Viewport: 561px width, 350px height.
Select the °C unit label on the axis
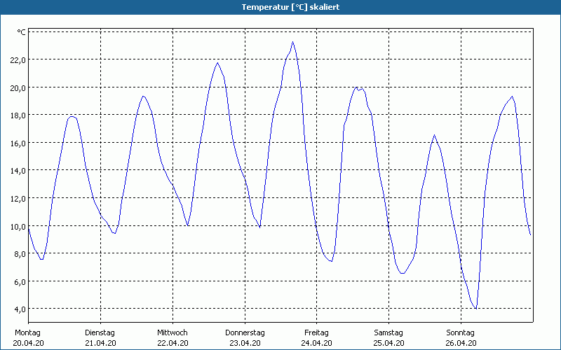[x=21, y=32]
